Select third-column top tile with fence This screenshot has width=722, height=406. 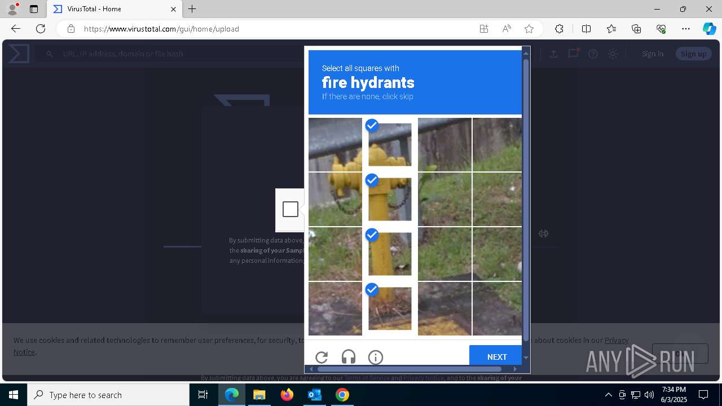click(x=444, y=144)
